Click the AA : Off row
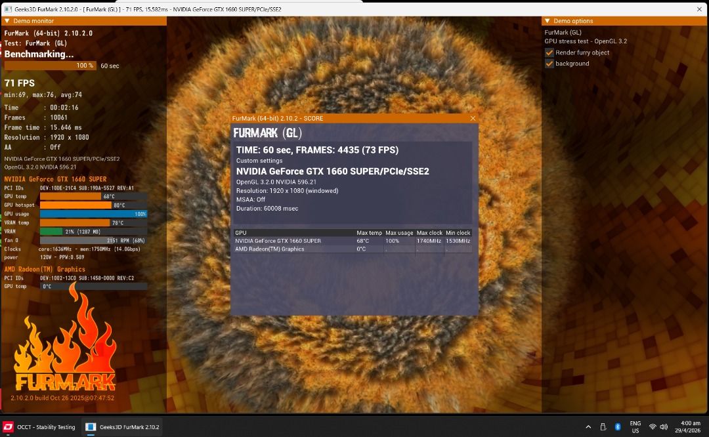 (x=32, y=148)
